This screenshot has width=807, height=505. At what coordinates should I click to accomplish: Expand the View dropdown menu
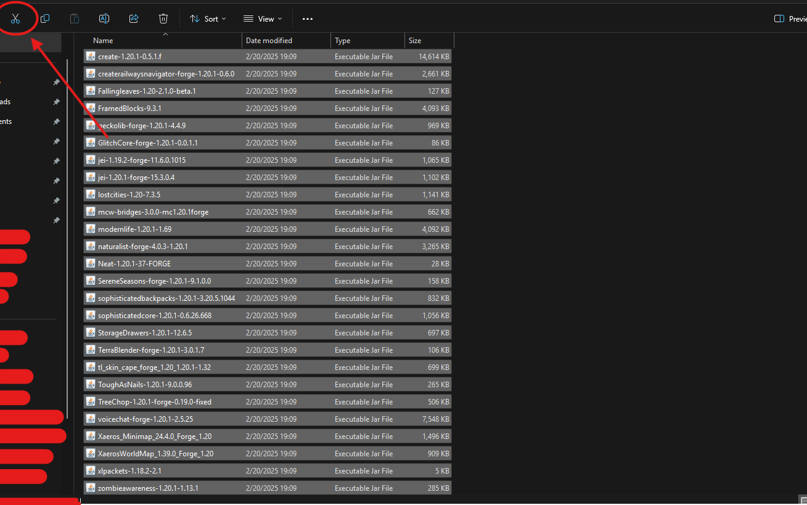[x=263, y=18]
